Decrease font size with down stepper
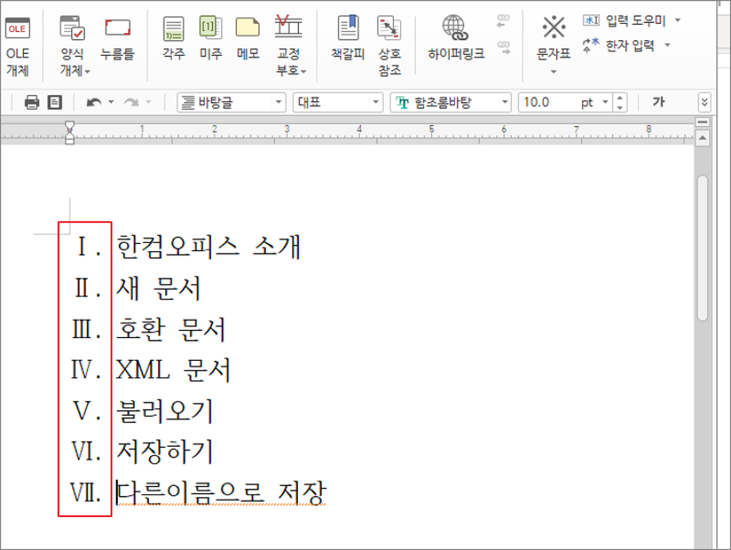This screenshot has height=550, width=731. pos(619,108)
